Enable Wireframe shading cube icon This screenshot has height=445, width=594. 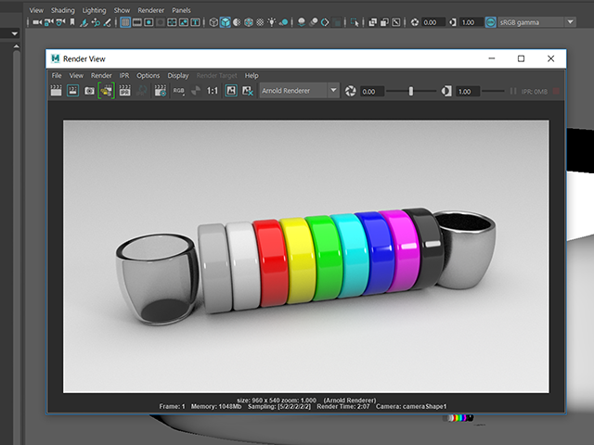213,22
